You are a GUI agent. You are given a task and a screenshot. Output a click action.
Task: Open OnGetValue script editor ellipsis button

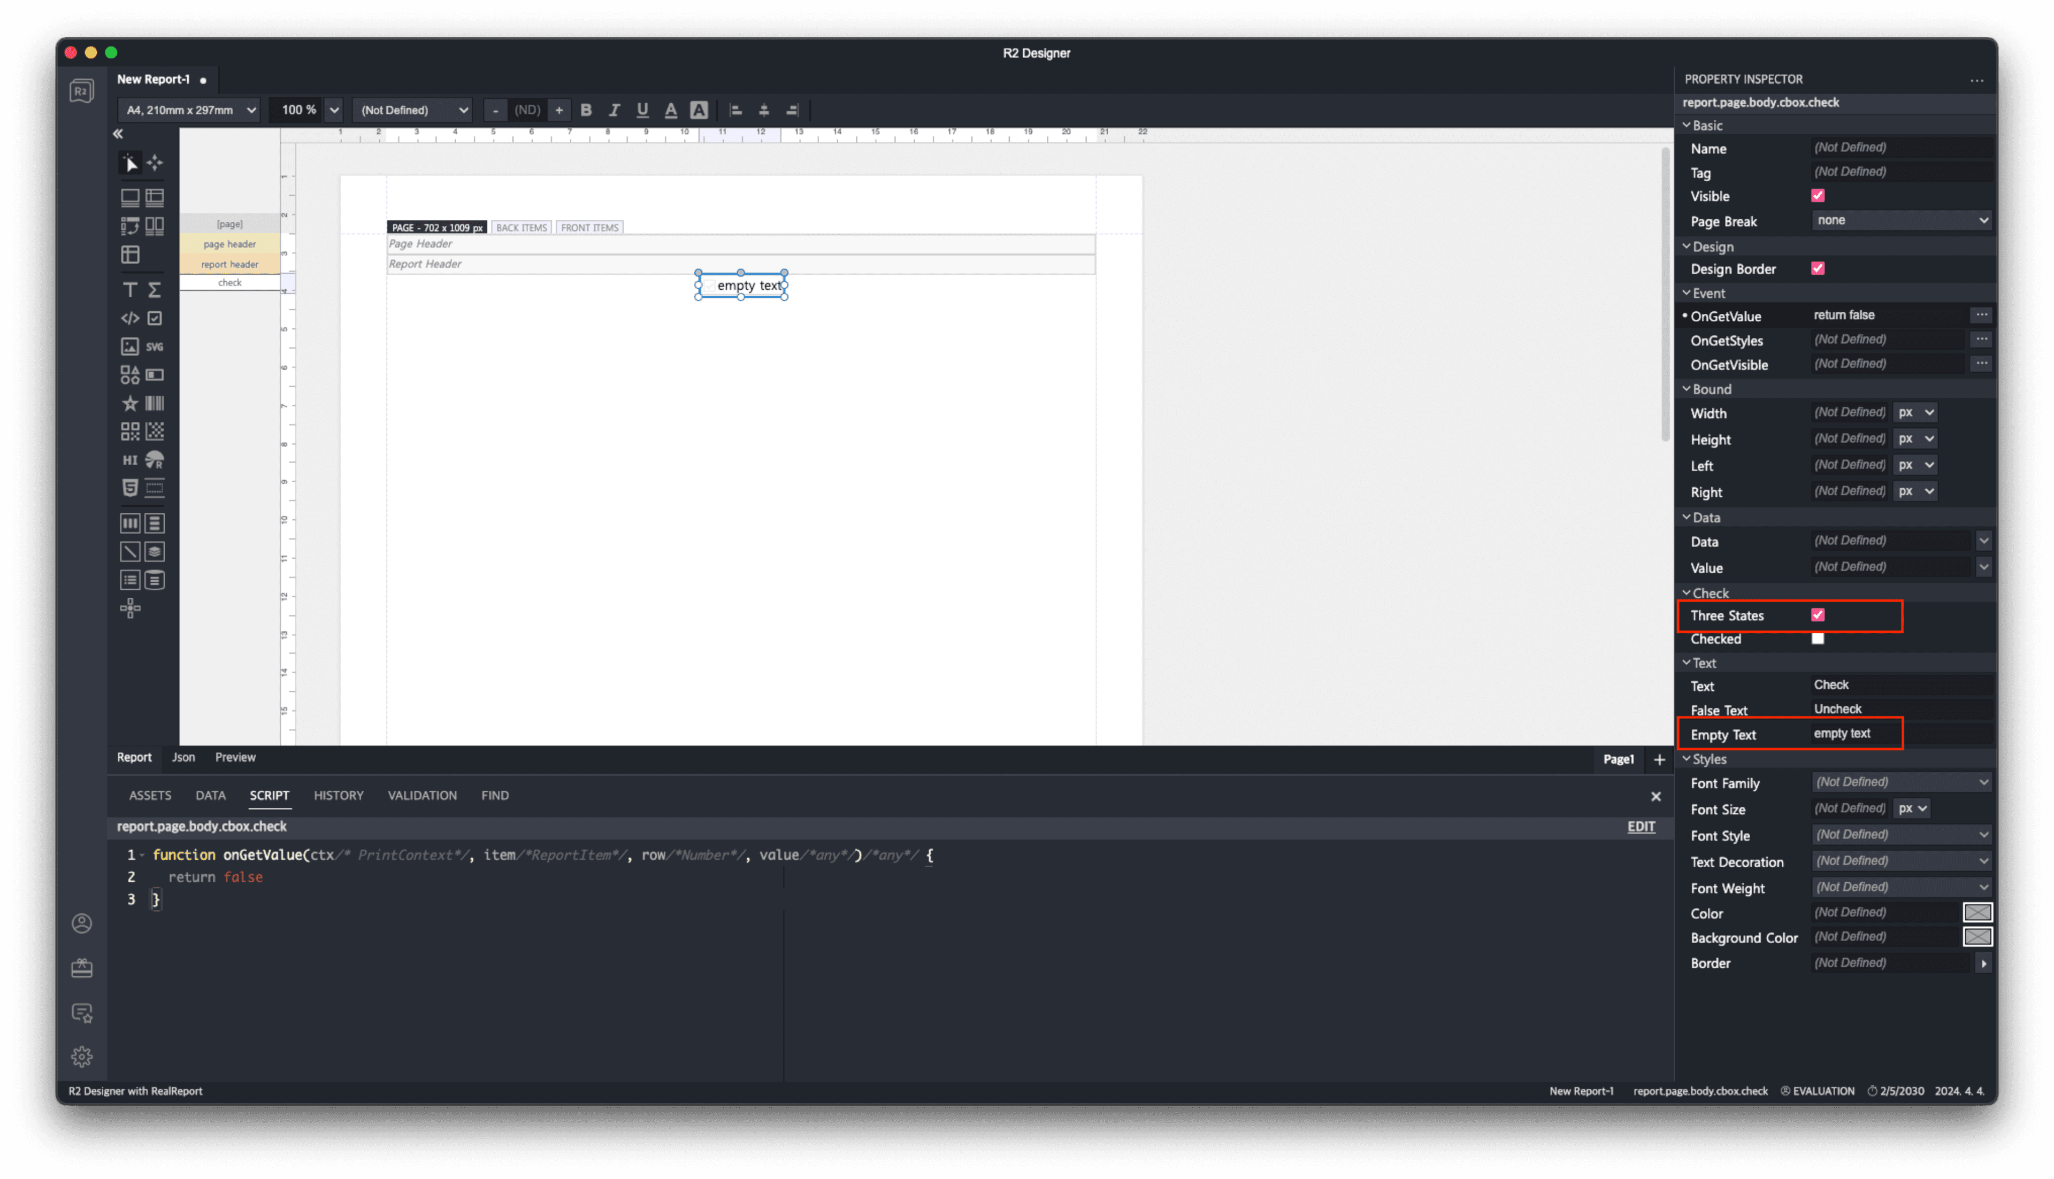(x=1981, y=316)
